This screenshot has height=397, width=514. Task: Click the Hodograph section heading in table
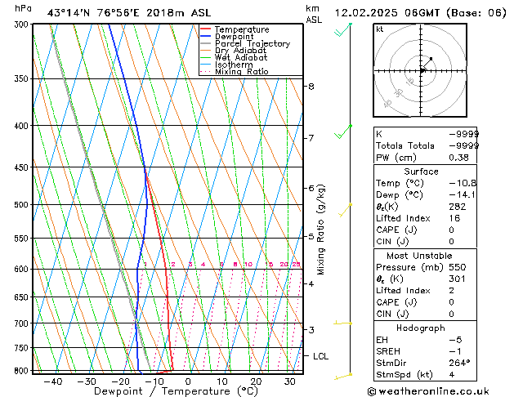[x=421, y=328]
